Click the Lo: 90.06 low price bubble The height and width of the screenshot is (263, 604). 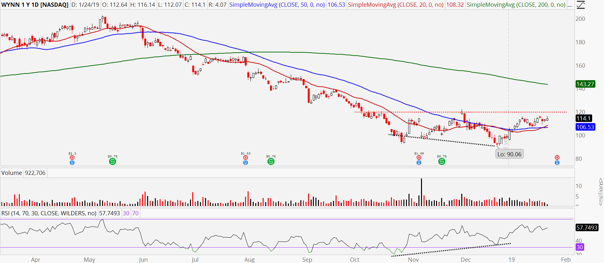point(509,154)
